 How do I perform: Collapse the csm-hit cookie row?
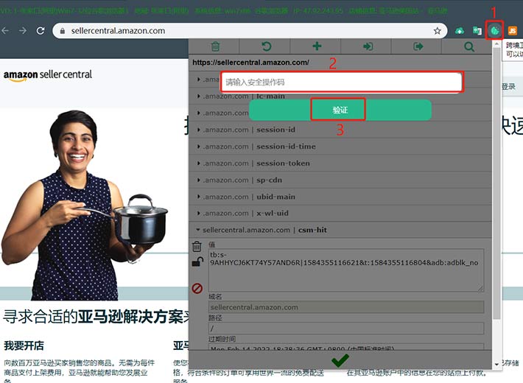(340, 230)
